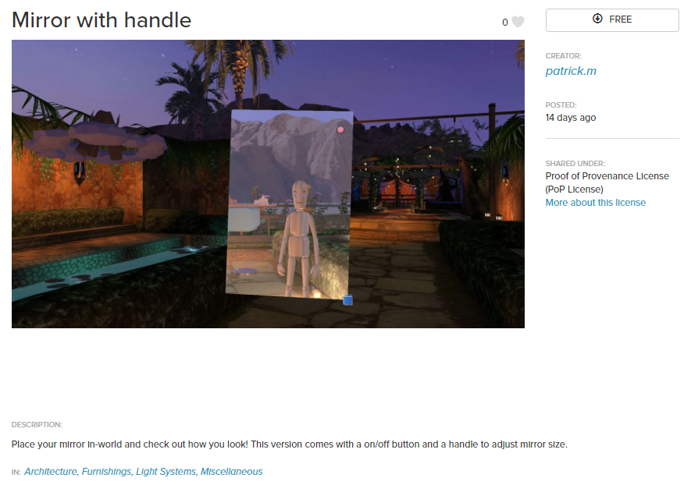The width and height of the screenshot is (691, 492).
Task: Click the item description paragraph
Action: (289, 444)
